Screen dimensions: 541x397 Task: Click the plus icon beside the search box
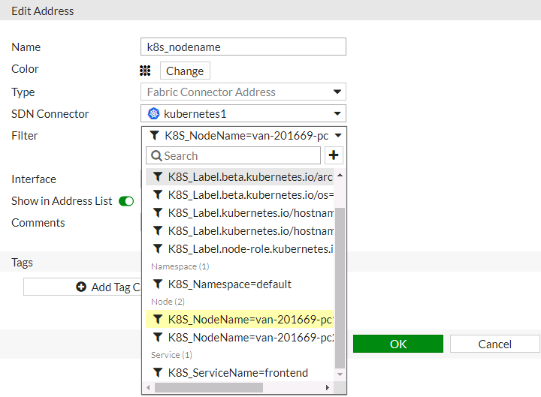[334, 155]
